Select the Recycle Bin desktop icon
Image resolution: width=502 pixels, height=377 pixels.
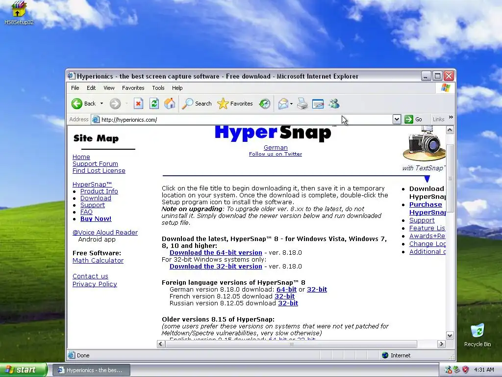click(477, 335)
